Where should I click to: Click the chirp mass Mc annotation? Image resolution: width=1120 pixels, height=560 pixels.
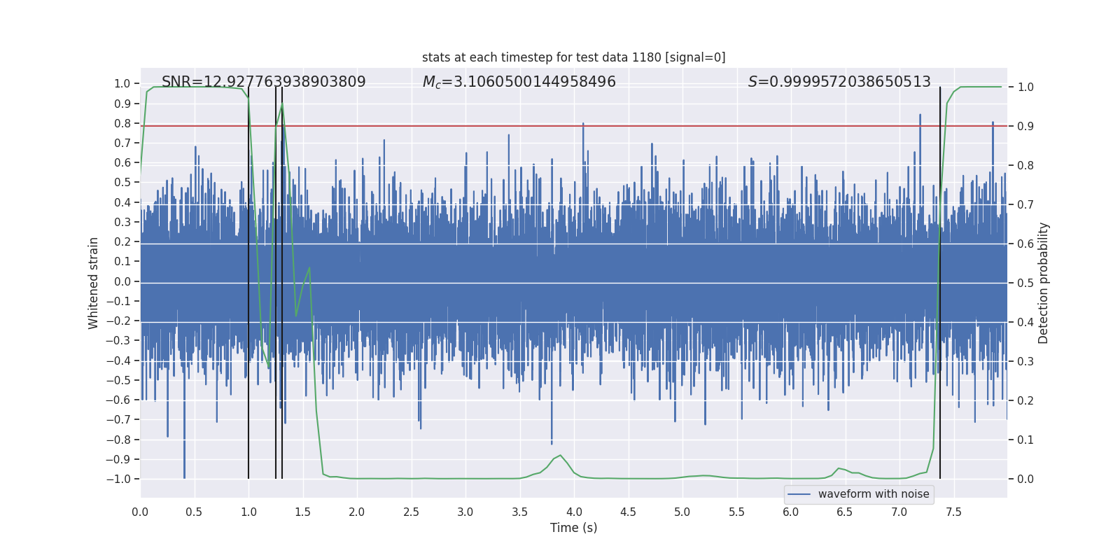point(519,82)
